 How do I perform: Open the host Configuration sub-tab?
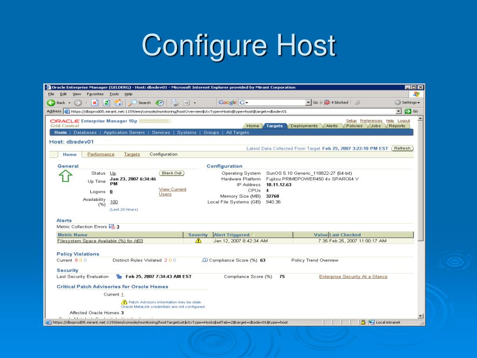coord(164,154)
